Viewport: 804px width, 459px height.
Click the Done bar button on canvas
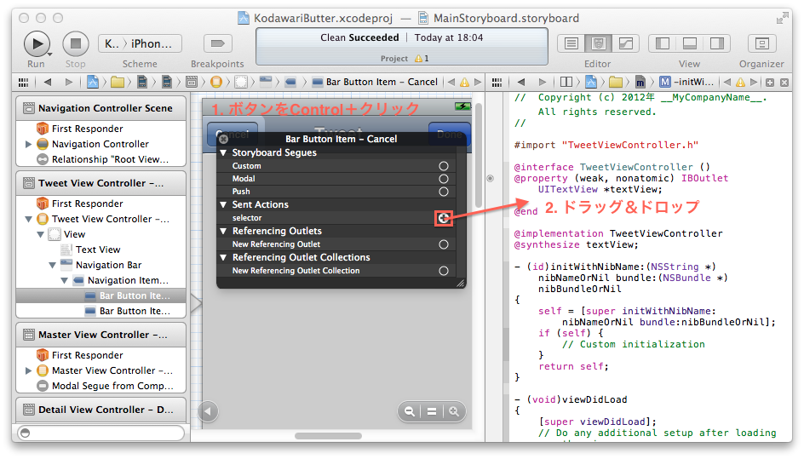449,135
